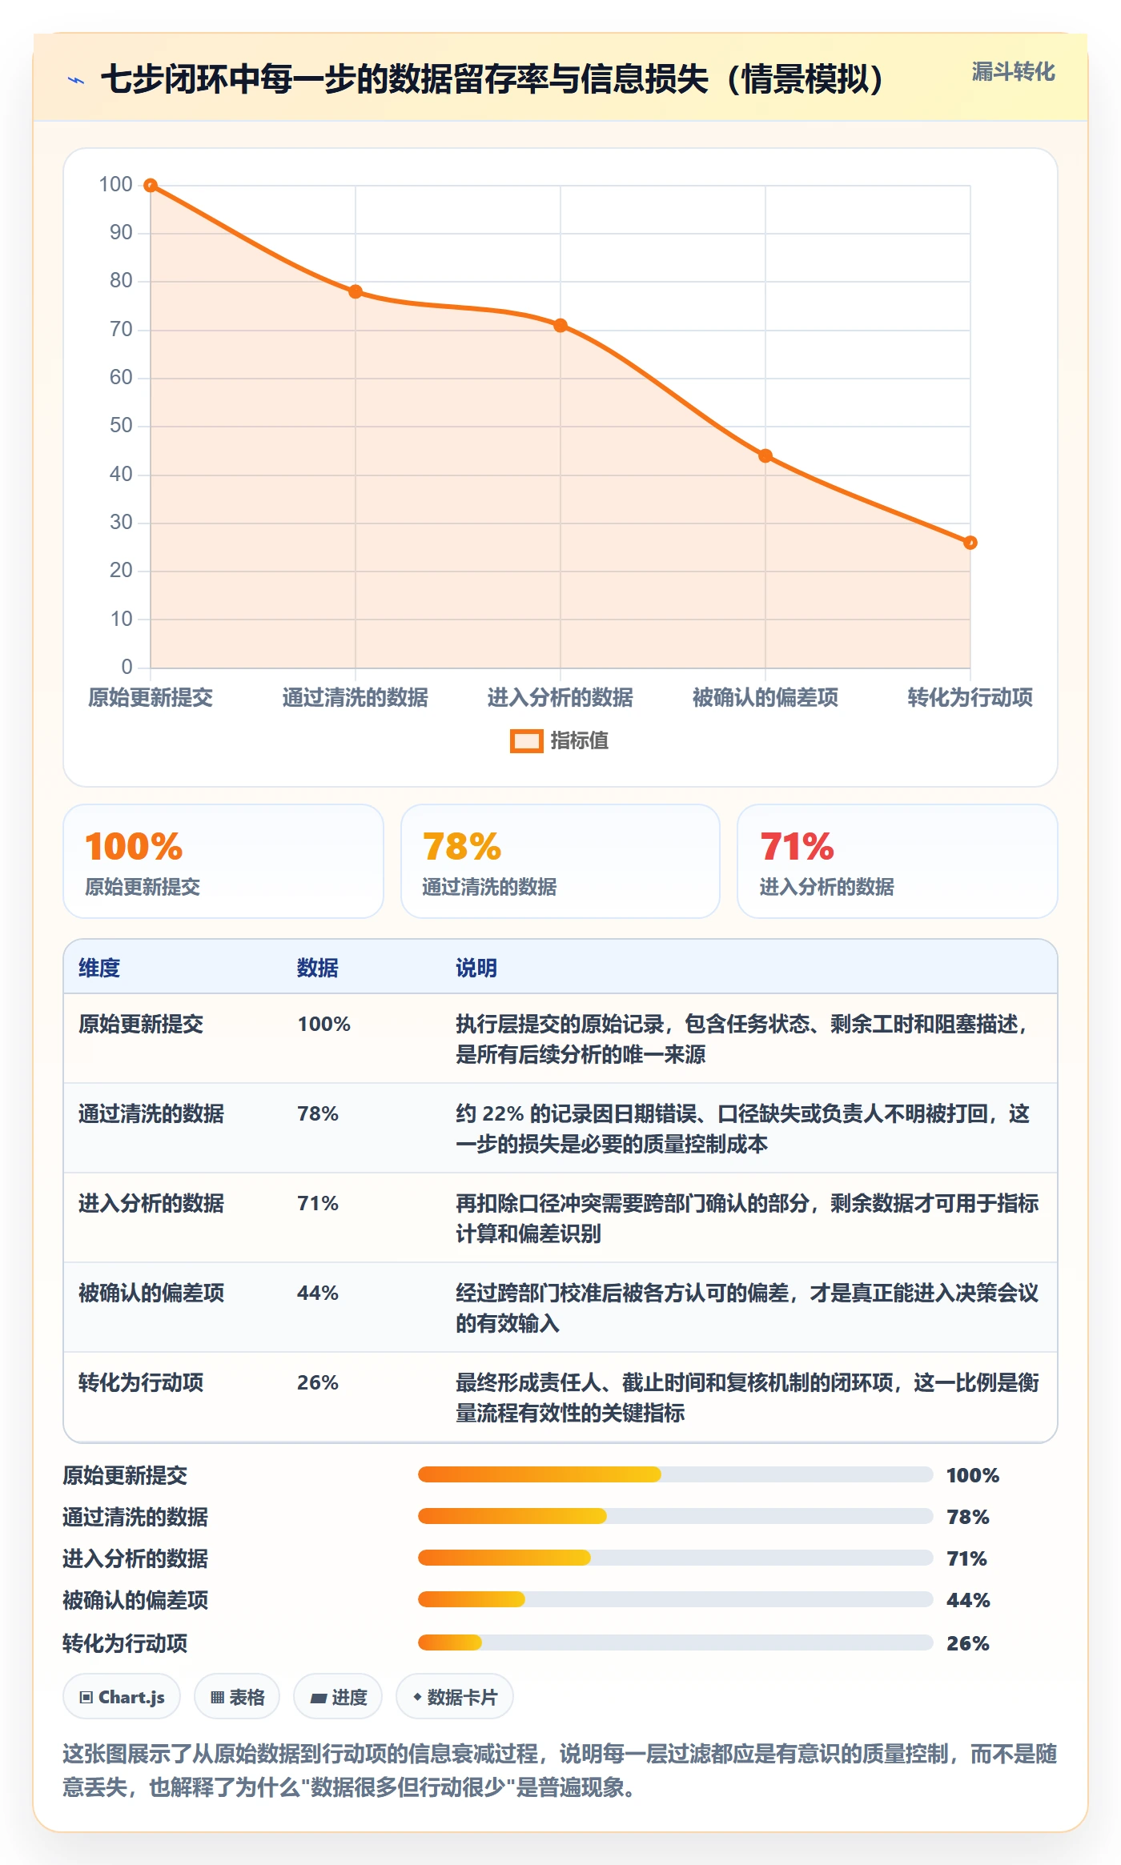This screenshot has height=1865, width=1121.
Task: Select table cell 被确认的偏差项
Action: (151, 1293)
